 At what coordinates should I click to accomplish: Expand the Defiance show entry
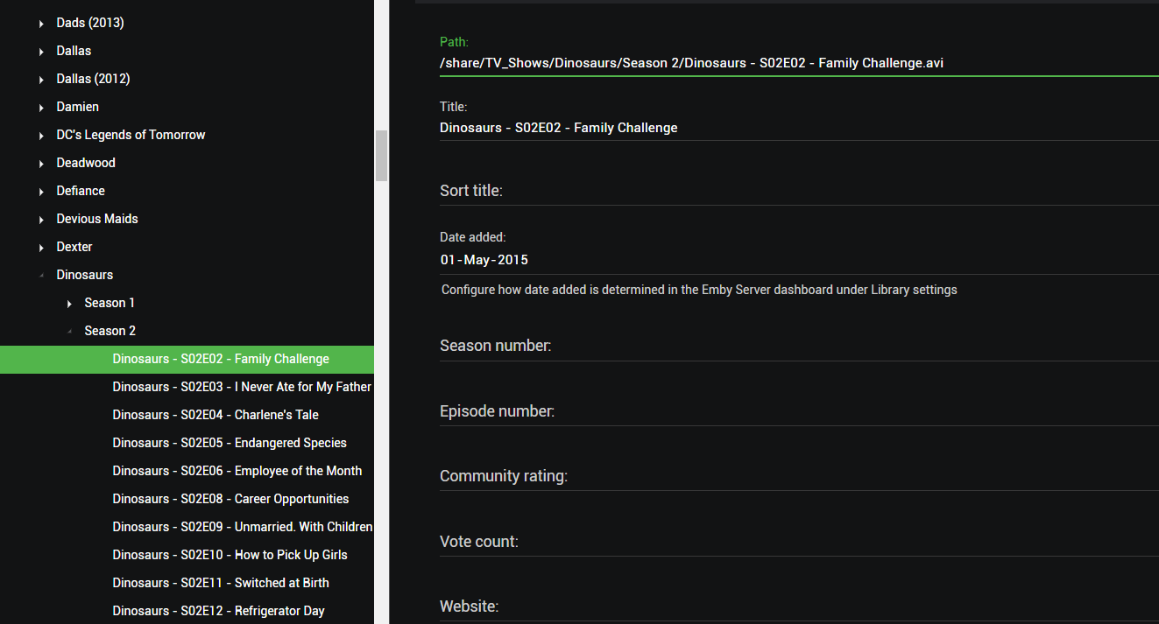point(40,190)
